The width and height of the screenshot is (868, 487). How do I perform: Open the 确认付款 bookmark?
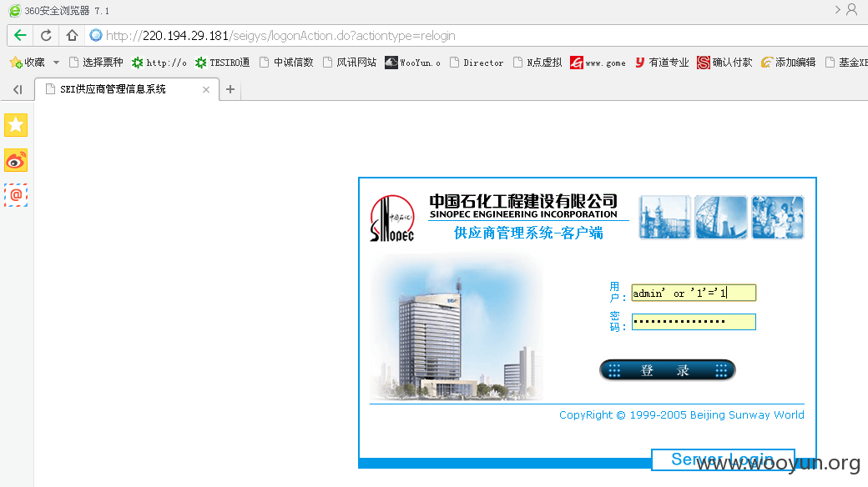[x=724, y=63]
